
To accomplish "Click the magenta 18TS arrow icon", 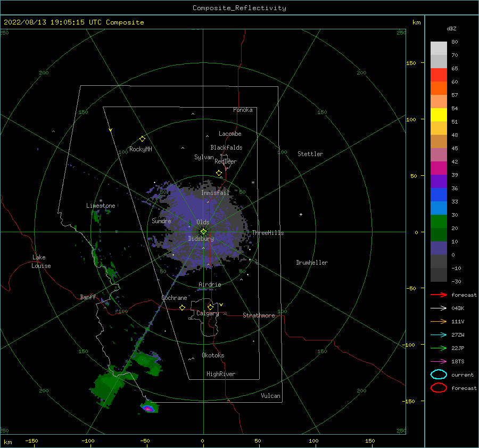I will click(x=439, y=362).
